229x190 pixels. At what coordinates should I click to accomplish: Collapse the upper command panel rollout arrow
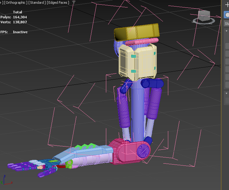click(x=227, y=31)
